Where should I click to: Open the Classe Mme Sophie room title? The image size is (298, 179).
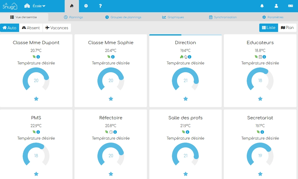click(x=111, y=43)
